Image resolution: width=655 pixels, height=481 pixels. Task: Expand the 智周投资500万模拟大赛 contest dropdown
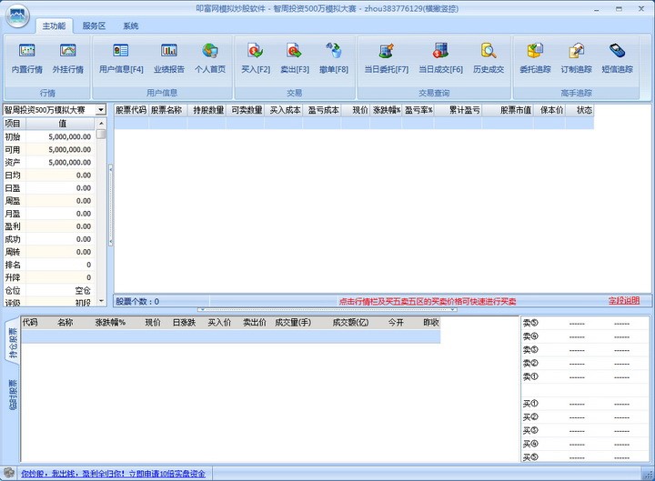pos(100,110)
